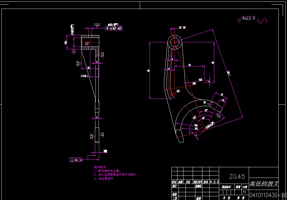287x200 pixels.
Task: Select the 12.5 roughness above the hub hole
Action: point(97,25)
